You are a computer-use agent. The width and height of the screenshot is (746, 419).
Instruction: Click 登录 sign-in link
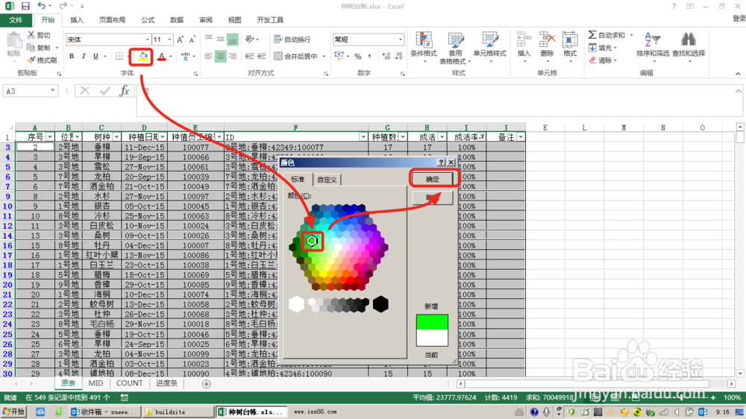739,19
